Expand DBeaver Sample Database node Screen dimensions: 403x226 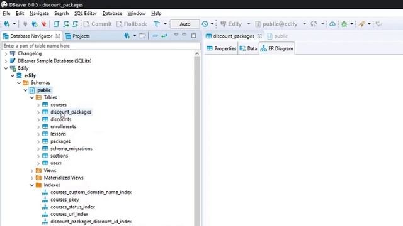(x=6, y=61)
